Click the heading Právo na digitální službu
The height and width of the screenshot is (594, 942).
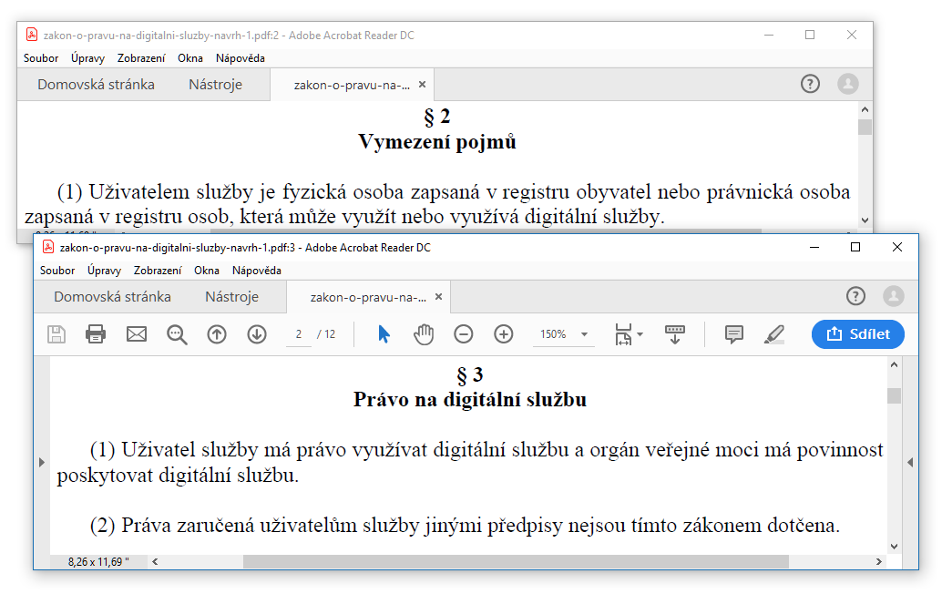(x=470, y=399)
